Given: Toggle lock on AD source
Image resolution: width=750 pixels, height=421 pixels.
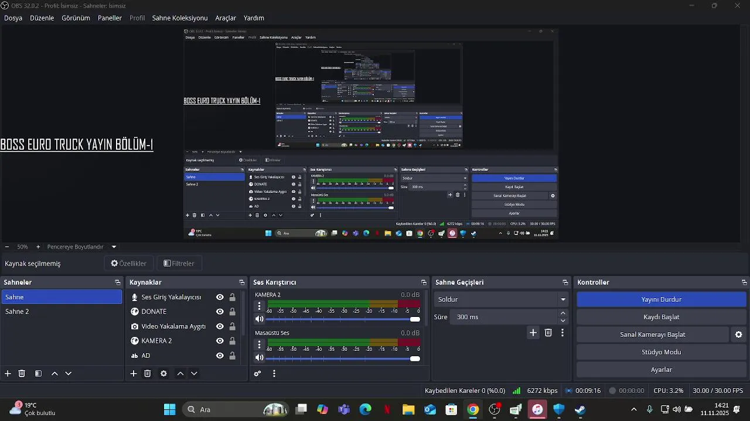Looking at the screenshot, I should click(x=233, y=356).
